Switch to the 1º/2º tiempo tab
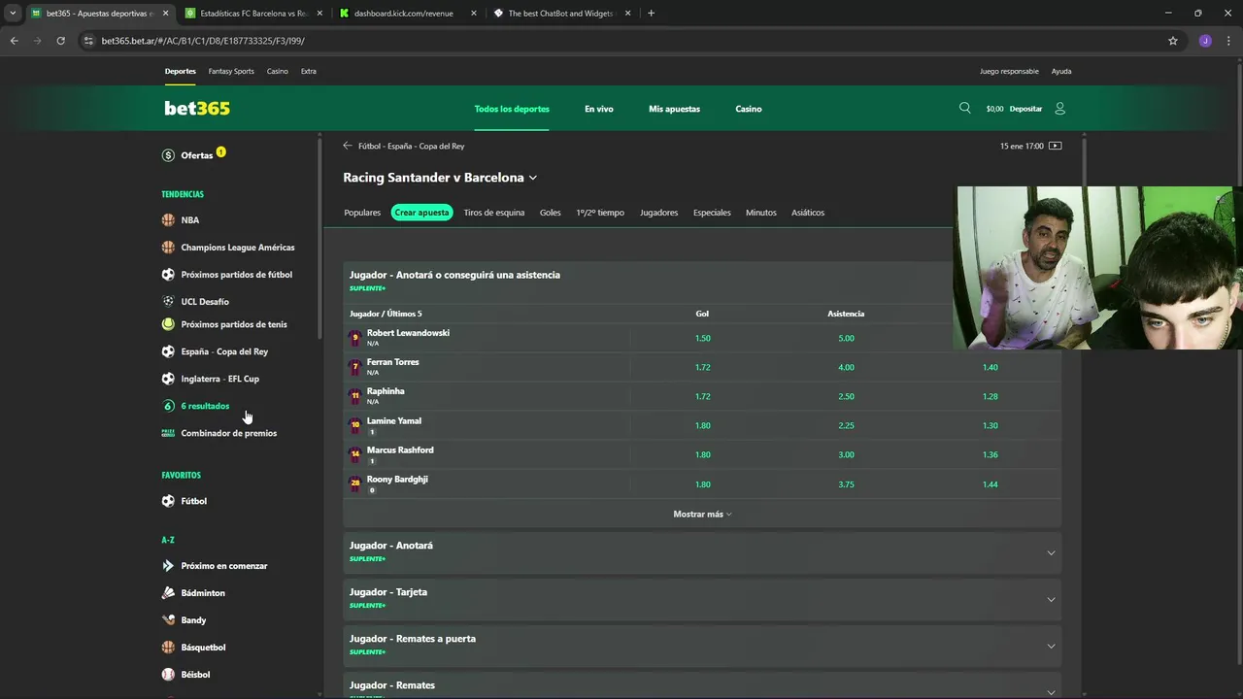Screen dimensions: 1243x699 coord(600,213)
